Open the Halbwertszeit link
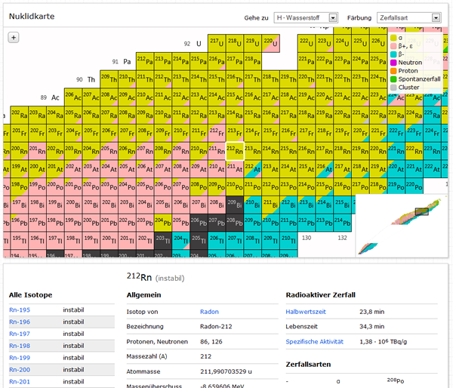 pos(306,312)
